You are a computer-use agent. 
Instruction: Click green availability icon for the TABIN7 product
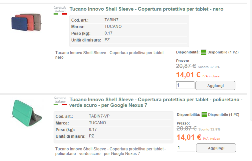(204, 52)
